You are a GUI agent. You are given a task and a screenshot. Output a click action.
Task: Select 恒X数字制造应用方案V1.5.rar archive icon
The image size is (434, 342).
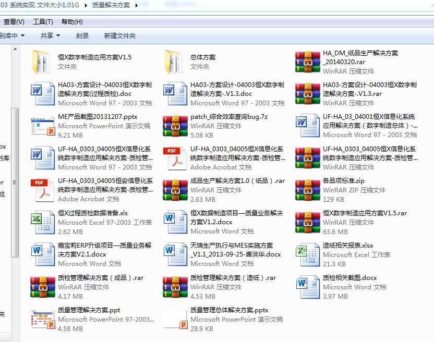coord(308,222)
